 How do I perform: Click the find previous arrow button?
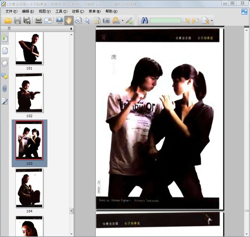click(x=186, y=20)
